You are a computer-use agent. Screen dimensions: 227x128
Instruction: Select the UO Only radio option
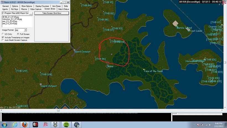[x=3, y=34]
